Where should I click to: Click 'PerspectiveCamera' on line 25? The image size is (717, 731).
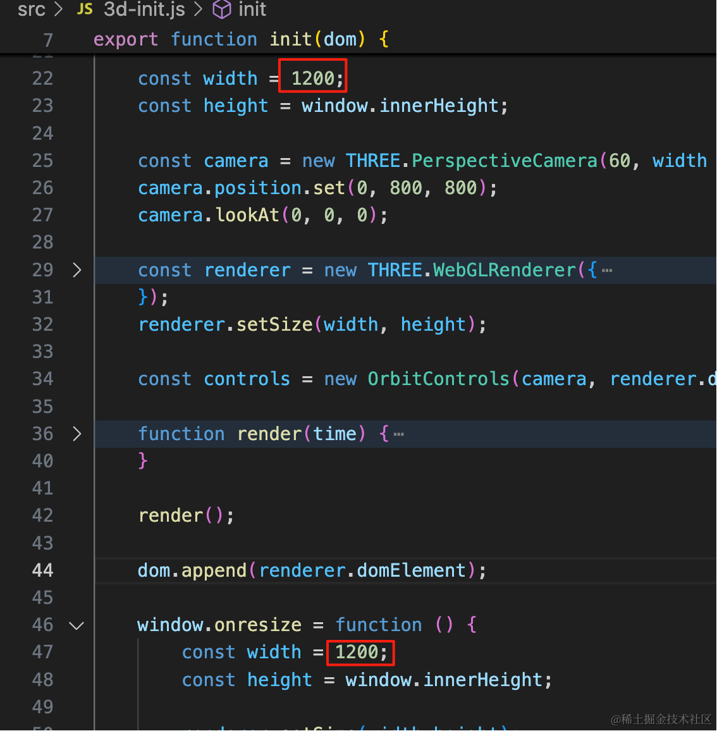tap(505, 161)
